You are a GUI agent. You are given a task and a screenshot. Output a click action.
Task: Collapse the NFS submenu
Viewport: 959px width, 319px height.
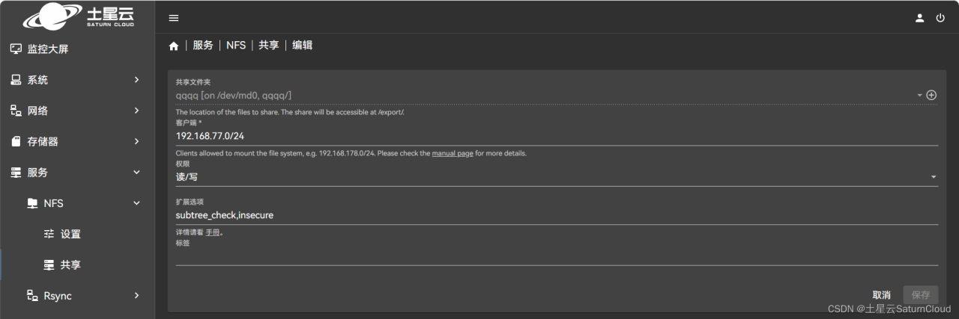coord(136,203)
